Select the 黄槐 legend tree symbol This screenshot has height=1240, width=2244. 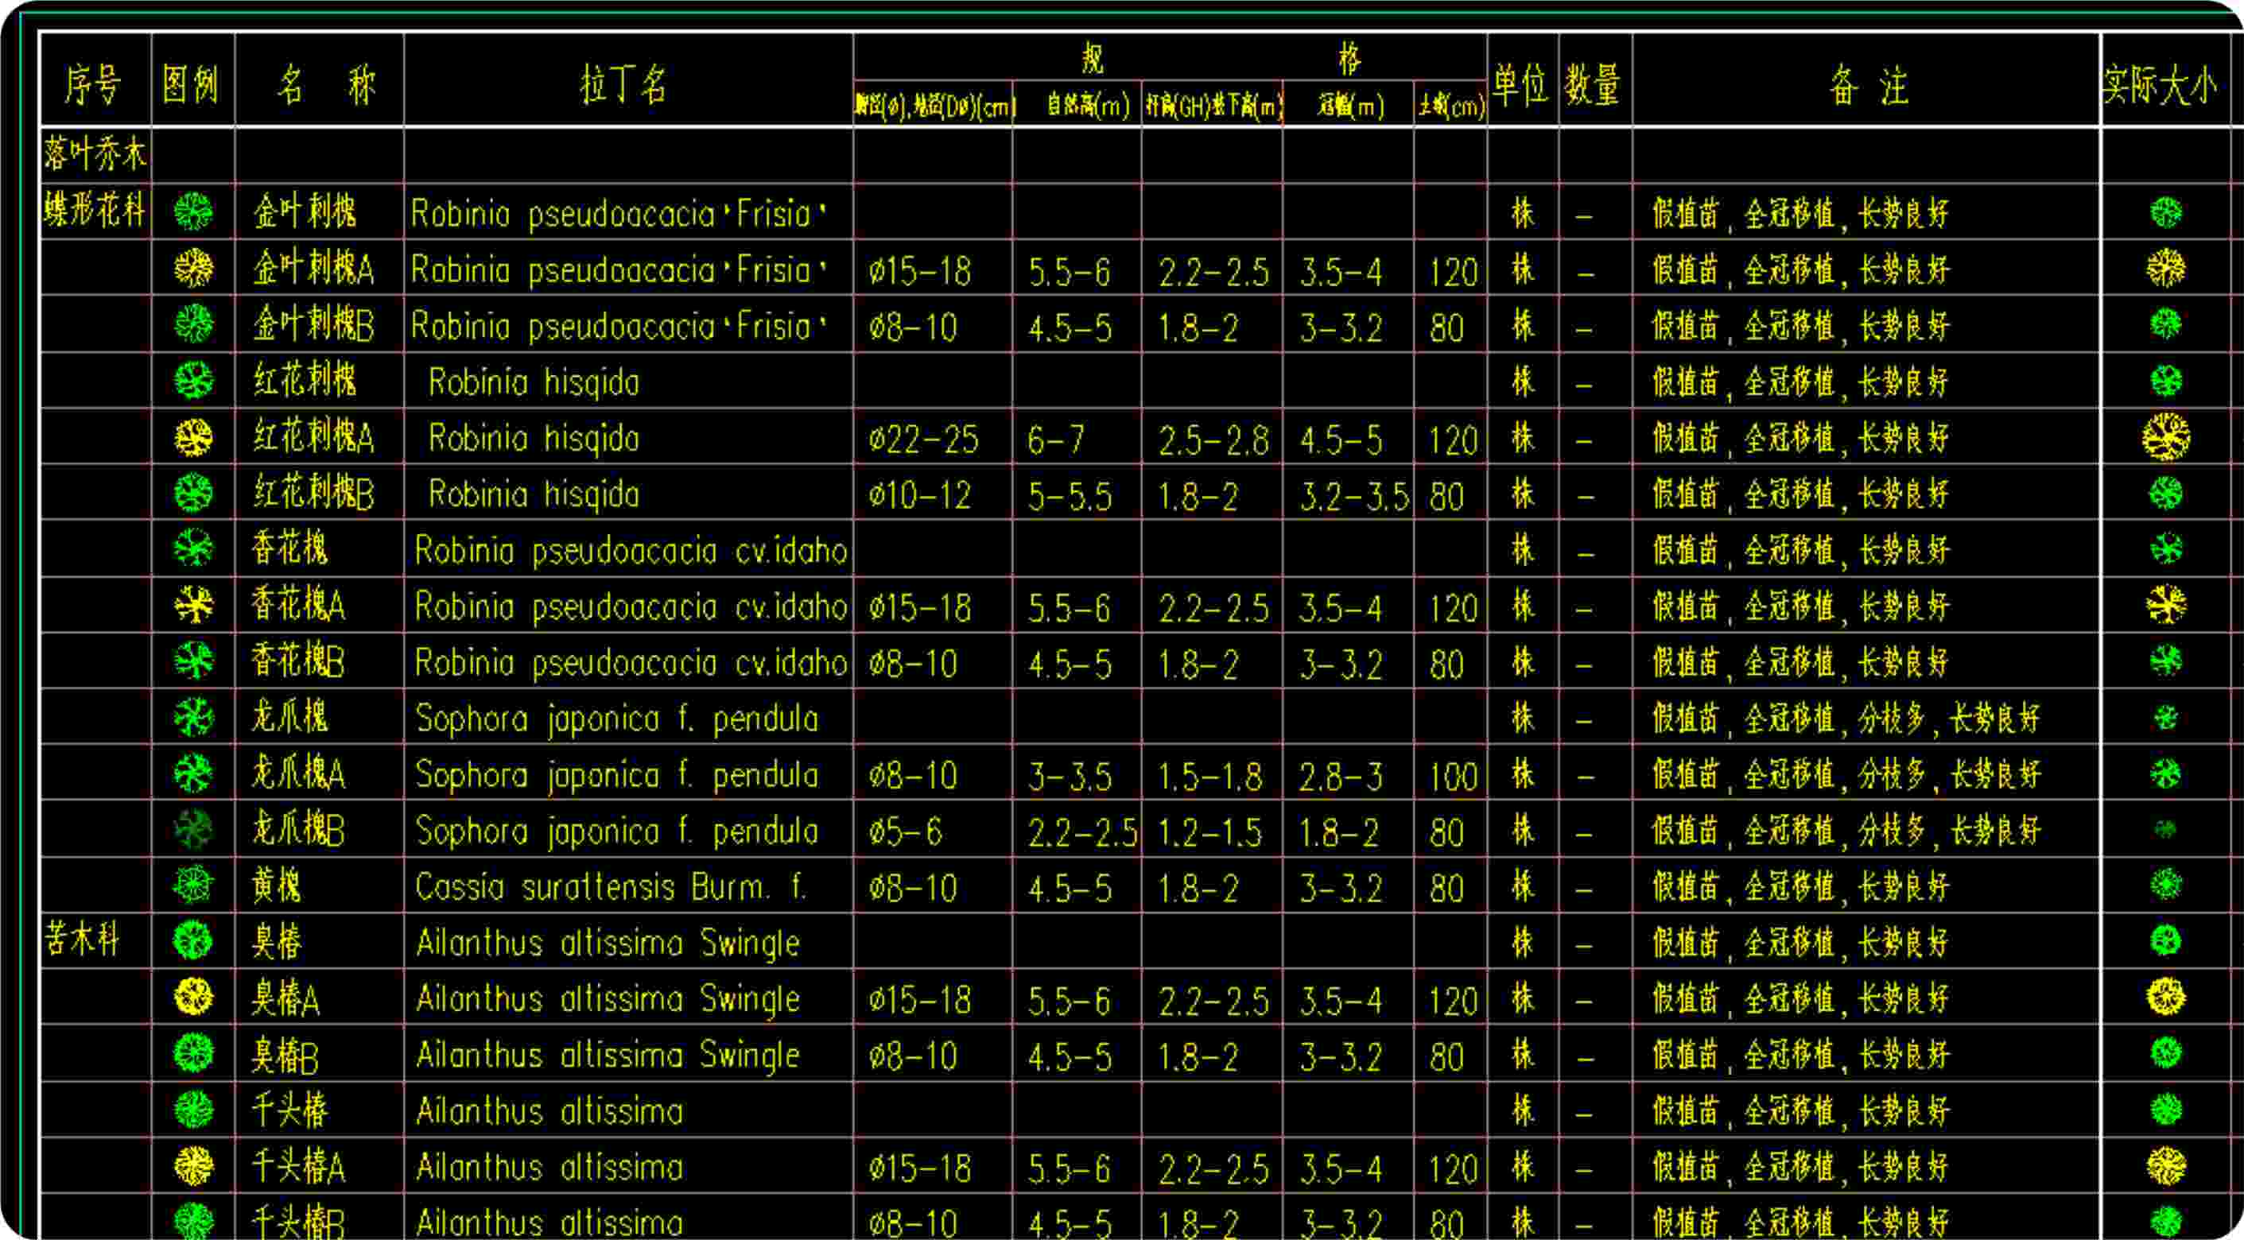click(193, 885)
